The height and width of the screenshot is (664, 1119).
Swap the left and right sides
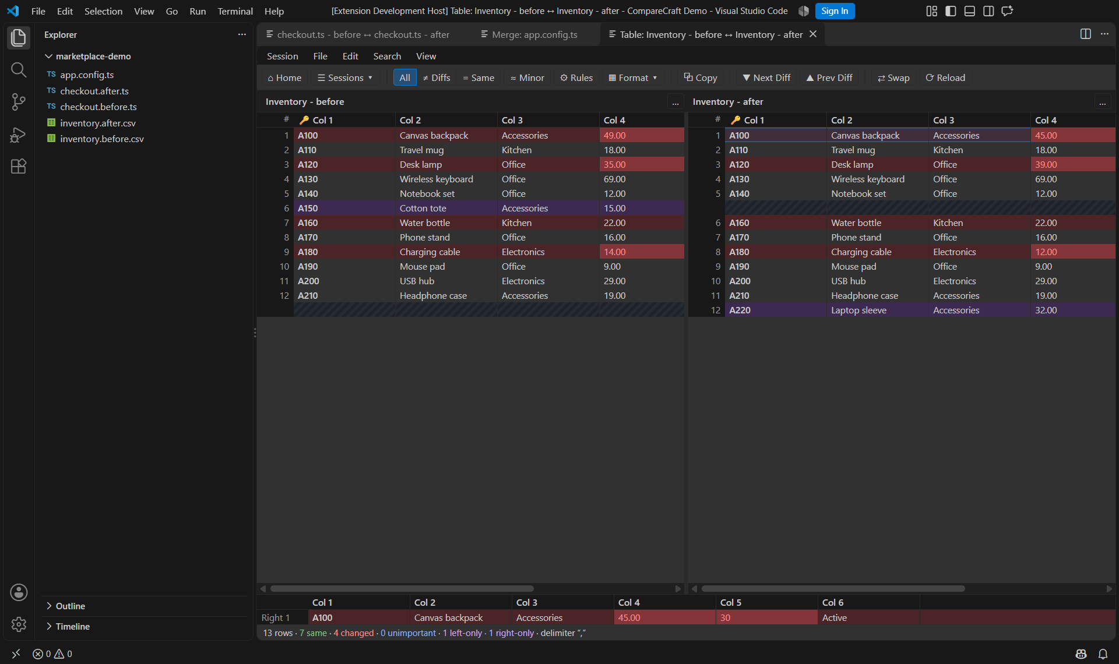pyautogui.click(x=893, y=77)
